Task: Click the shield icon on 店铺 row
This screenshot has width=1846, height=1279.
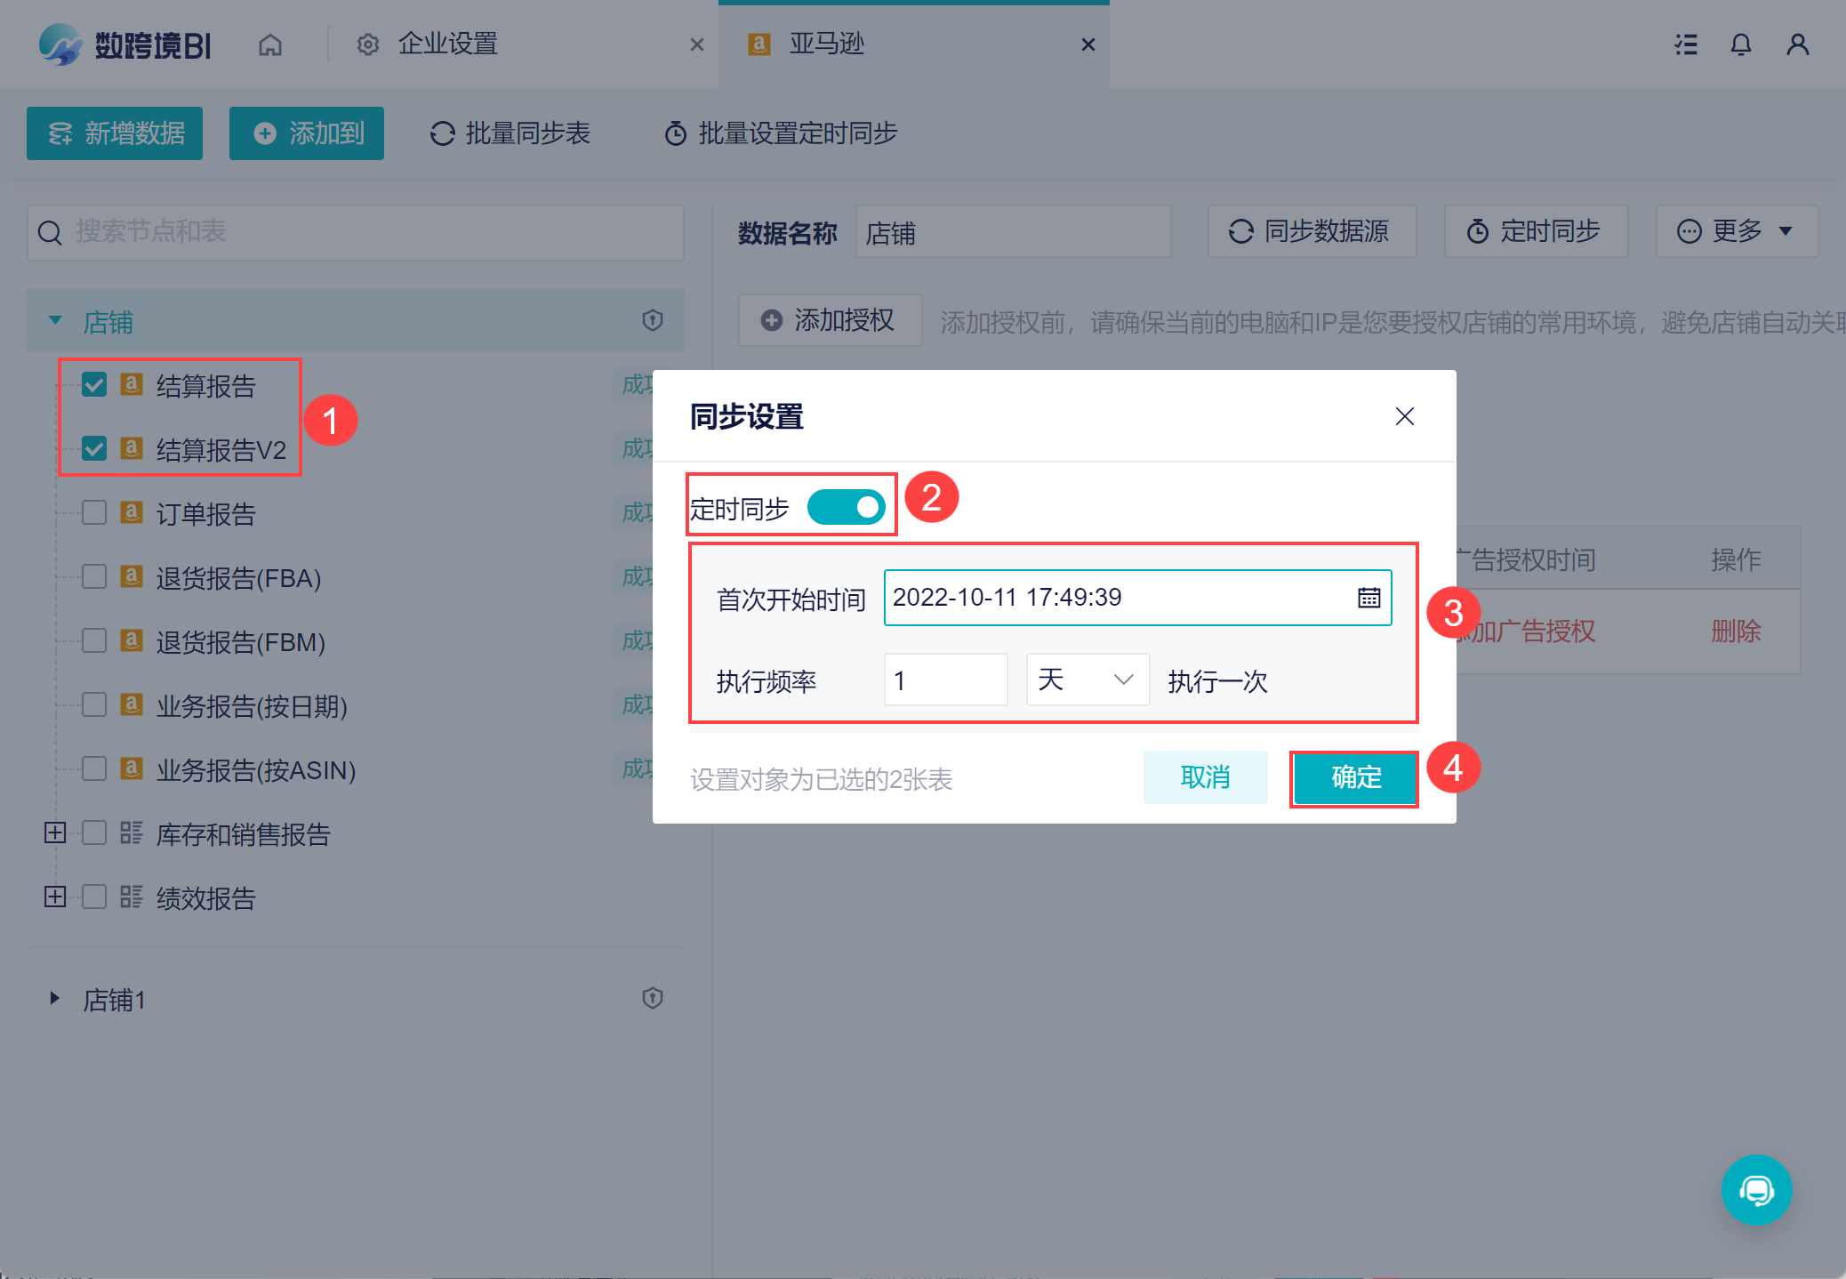Action: point(653,320)
